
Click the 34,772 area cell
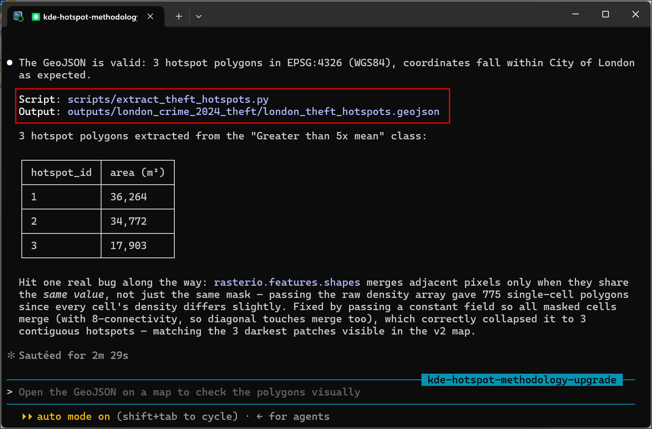(138, 221)
